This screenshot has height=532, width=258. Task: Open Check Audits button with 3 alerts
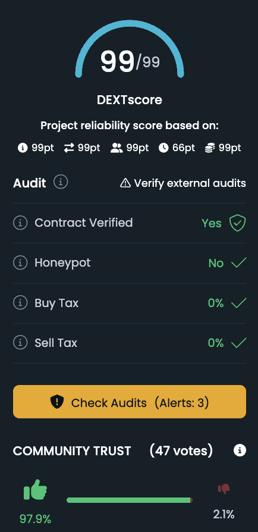point(130,402)
